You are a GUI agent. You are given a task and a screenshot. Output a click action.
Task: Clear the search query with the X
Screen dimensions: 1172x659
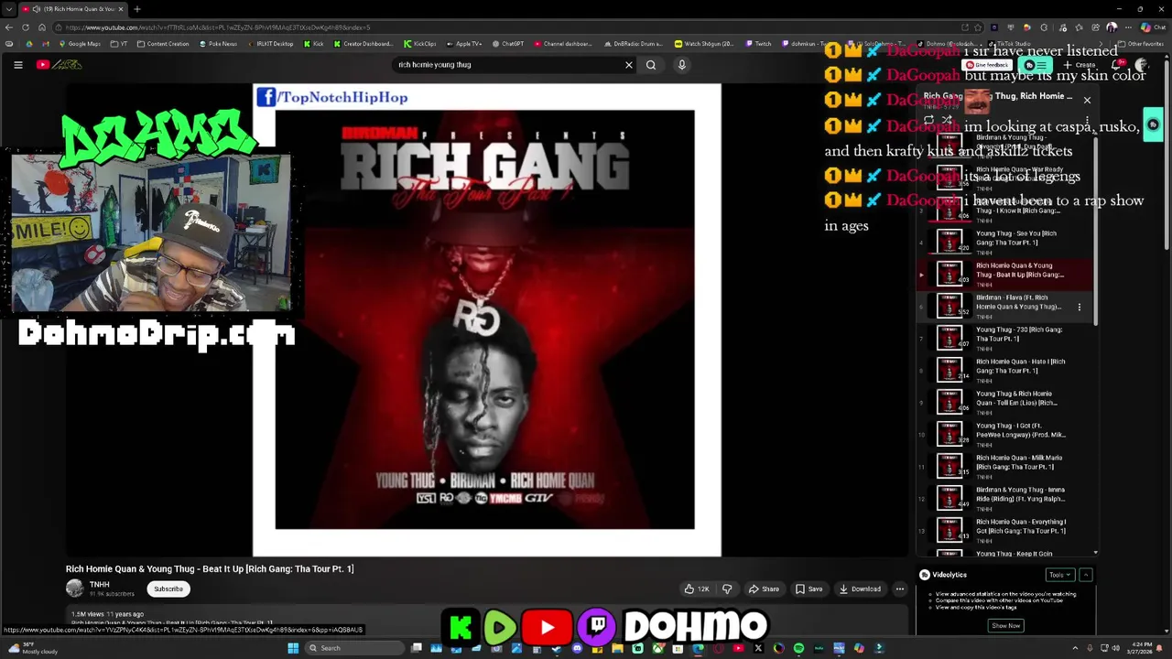tap(629, 65)
